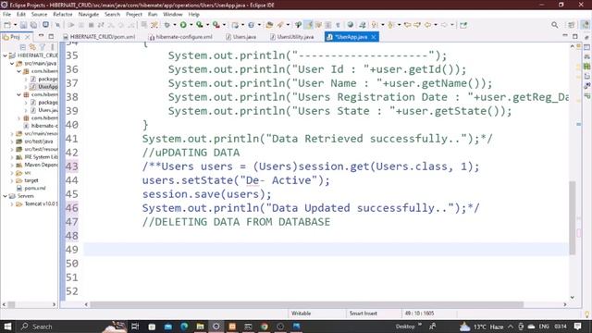The image size is (592, 333).
Task: Expand the target folder
Action: pyautogui.click(x=12, y=180)
